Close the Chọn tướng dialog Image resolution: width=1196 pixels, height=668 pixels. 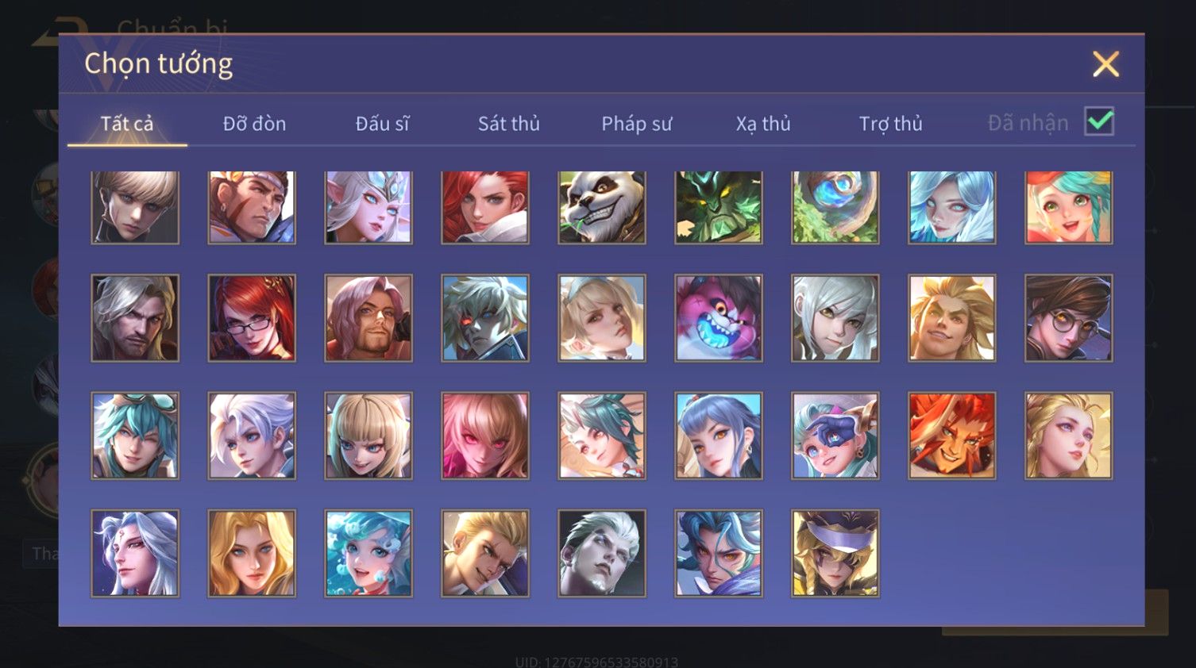pyautogui.click(x=1105, y=63)
